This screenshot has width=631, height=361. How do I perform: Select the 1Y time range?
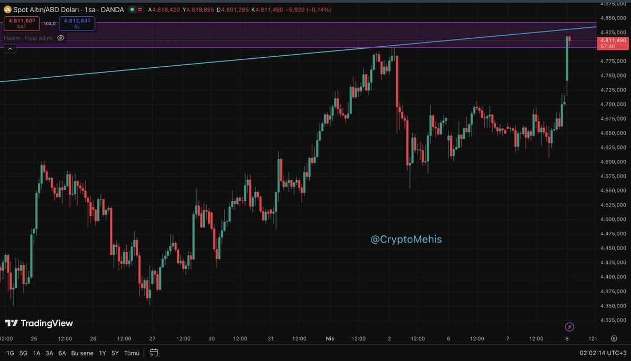[x=103, y=353]
